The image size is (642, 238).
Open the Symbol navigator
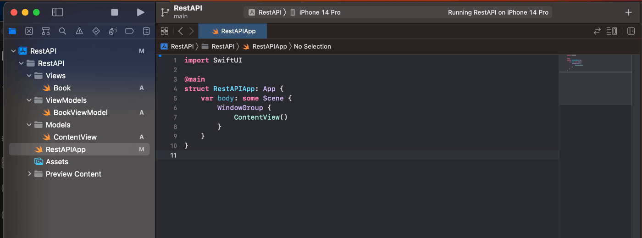tap(46, 31)
